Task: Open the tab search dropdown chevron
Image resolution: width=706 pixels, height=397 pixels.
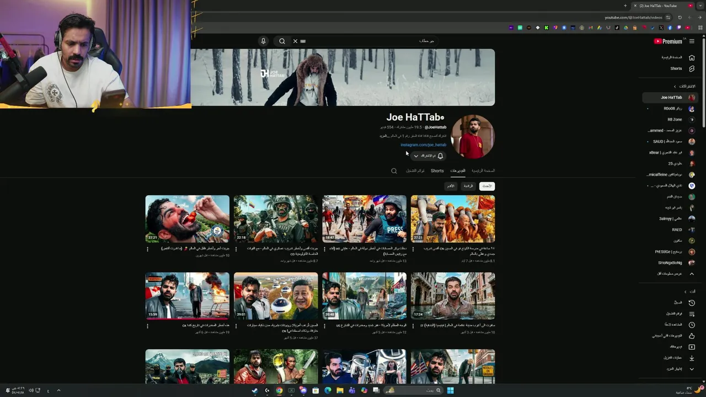Action: [699, 6]
